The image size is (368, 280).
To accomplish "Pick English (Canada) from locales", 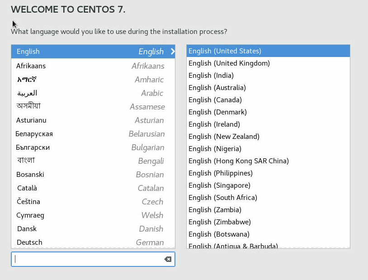I will click(x=268, y=100).
